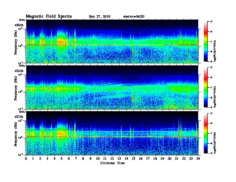Click the dH/dt spectrogram plot area
The image size is (236, 182).
[x=112, y=41]
